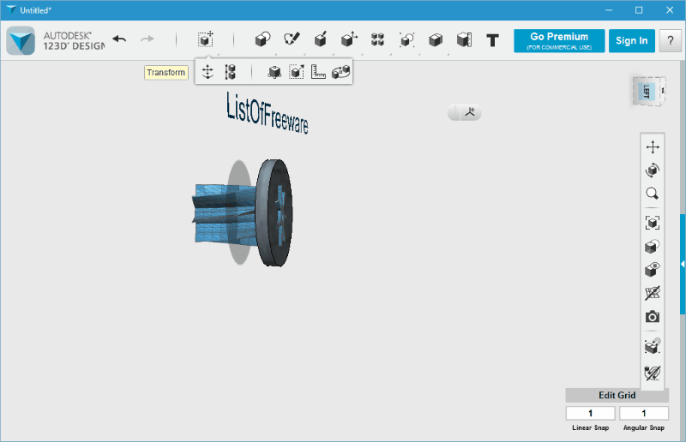Open the Pattern tool menu
This screenshot has width=686, height=442.
[x=377, y=39]
